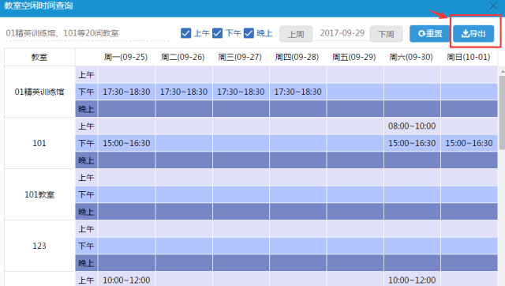Go to next week with 下周
The height and width of the screenshot is (286, 505).
tap(386, 34)
